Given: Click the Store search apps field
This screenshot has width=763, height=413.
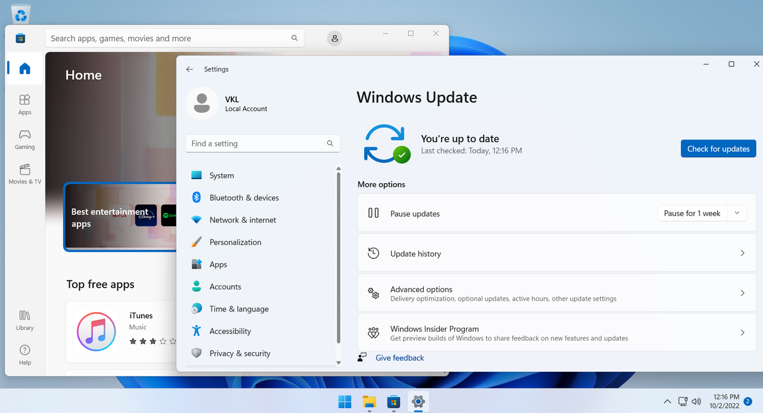Looking at the screenshot, I should (x=175, y=38).
